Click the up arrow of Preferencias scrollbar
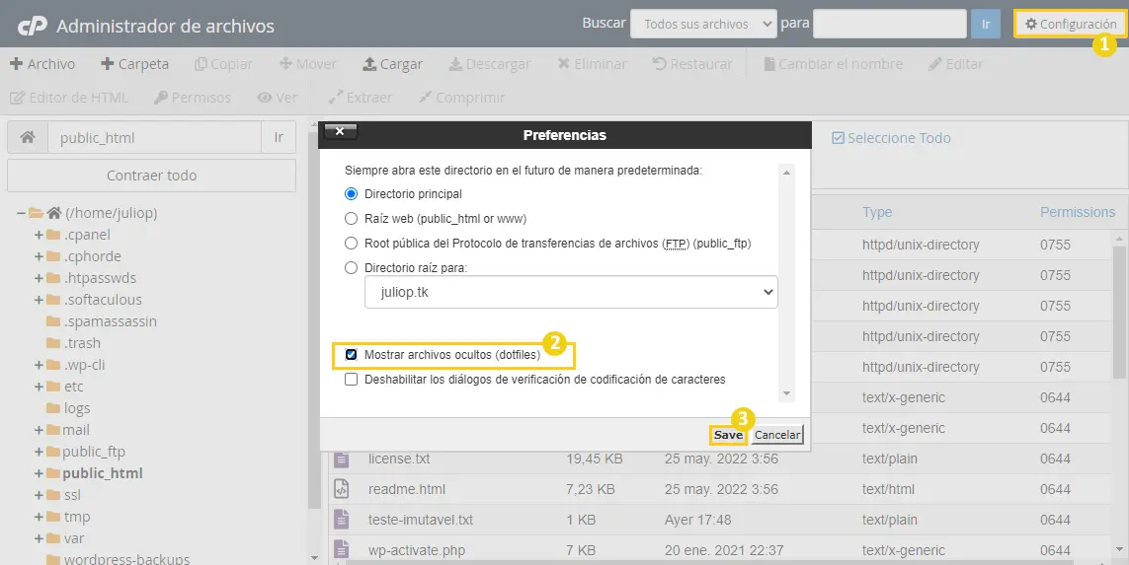This screenshot has width=1129, height=565. coord(786,173)
